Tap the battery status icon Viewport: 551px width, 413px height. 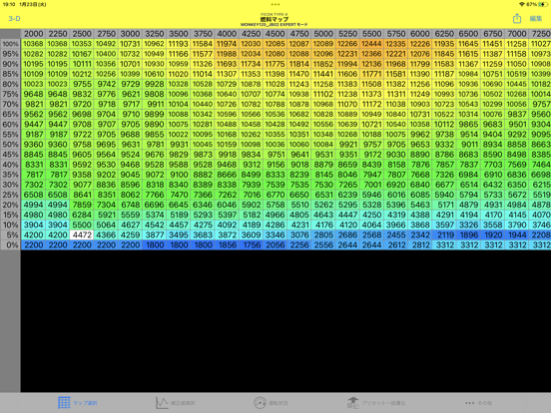point(543,4)
